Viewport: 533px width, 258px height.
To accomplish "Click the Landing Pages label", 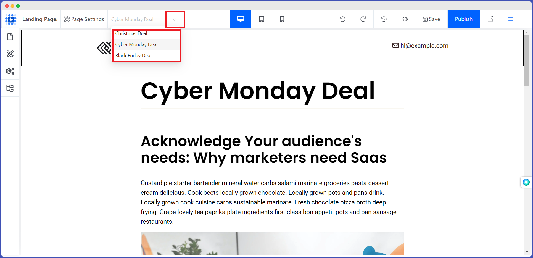I will click(x=40, y=19).
